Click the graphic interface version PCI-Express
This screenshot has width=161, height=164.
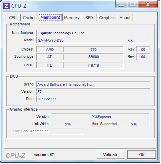pos(101,117)
